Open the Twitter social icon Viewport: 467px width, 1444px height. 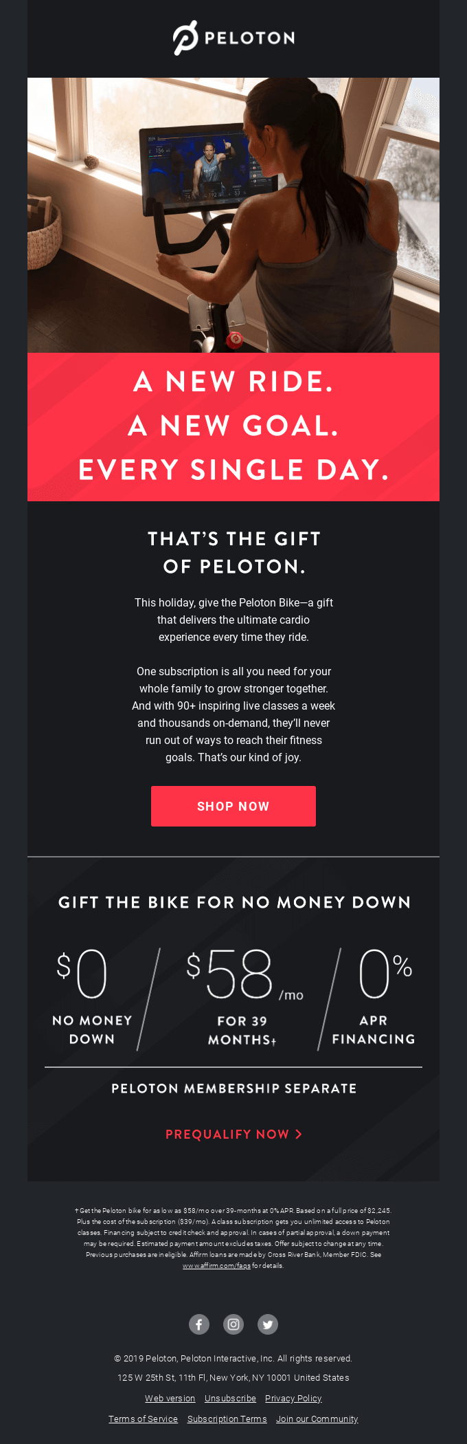[x=268, y=1324]
